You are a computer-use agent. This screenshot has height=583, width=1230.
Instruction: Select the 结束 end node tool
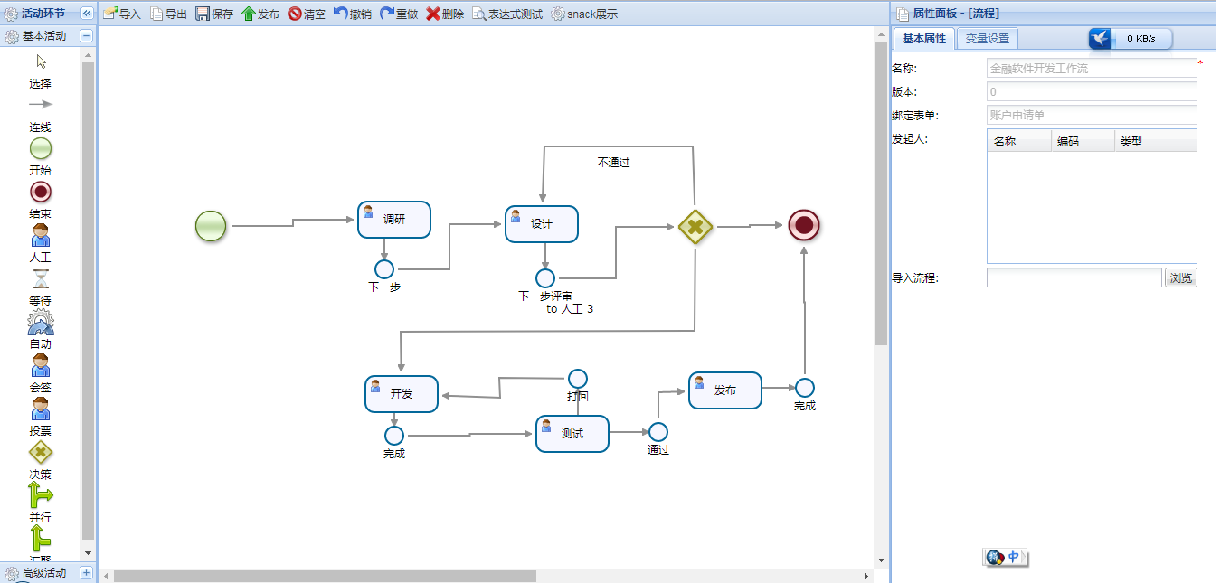(41, 192)
